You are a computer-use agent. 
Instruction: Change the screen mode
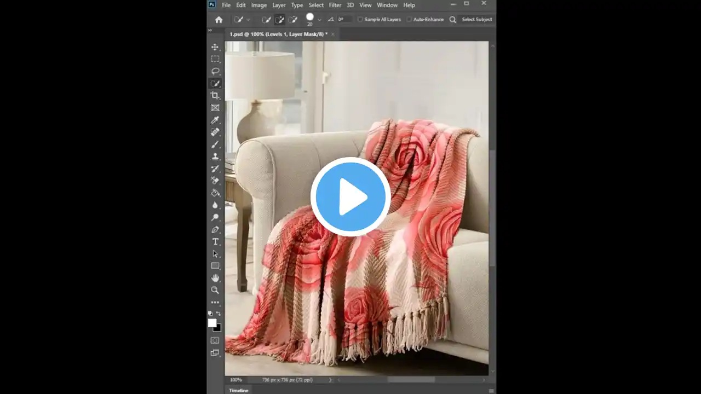click(x=215, y=353)
